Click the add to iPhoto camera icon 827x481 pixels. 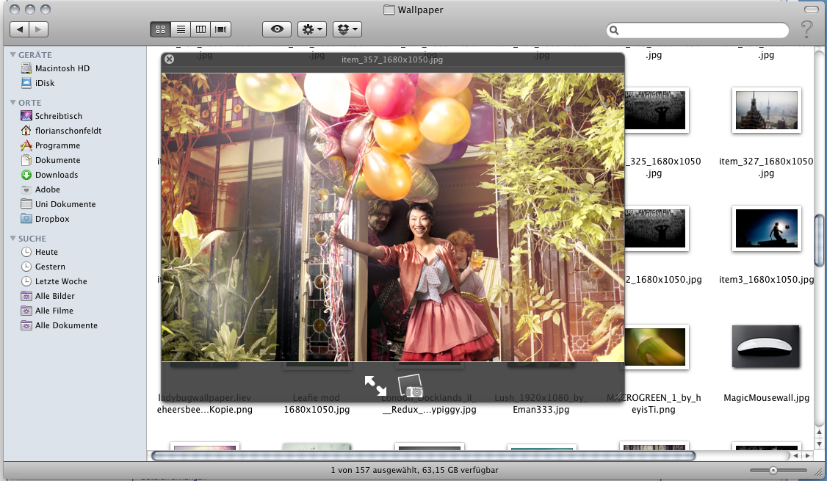coord(411,386)
